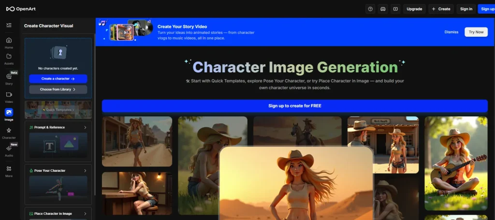Click Sign in button

[x=466, y=9]
